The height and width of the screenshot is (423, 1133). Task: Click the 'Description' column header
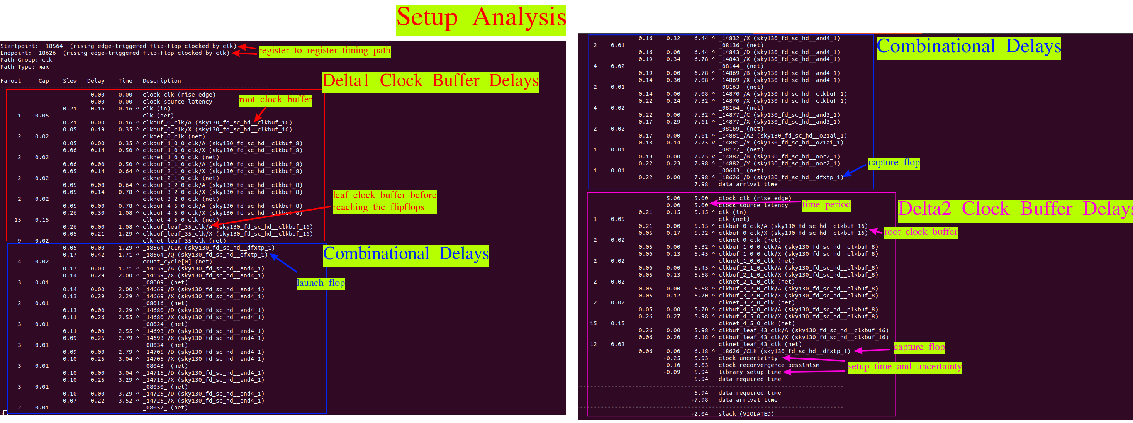tap(161, 81)
